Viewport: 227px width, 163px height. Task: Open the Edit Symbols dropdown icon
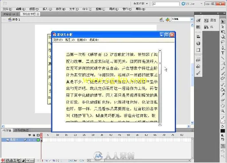(x=168, y=19)
